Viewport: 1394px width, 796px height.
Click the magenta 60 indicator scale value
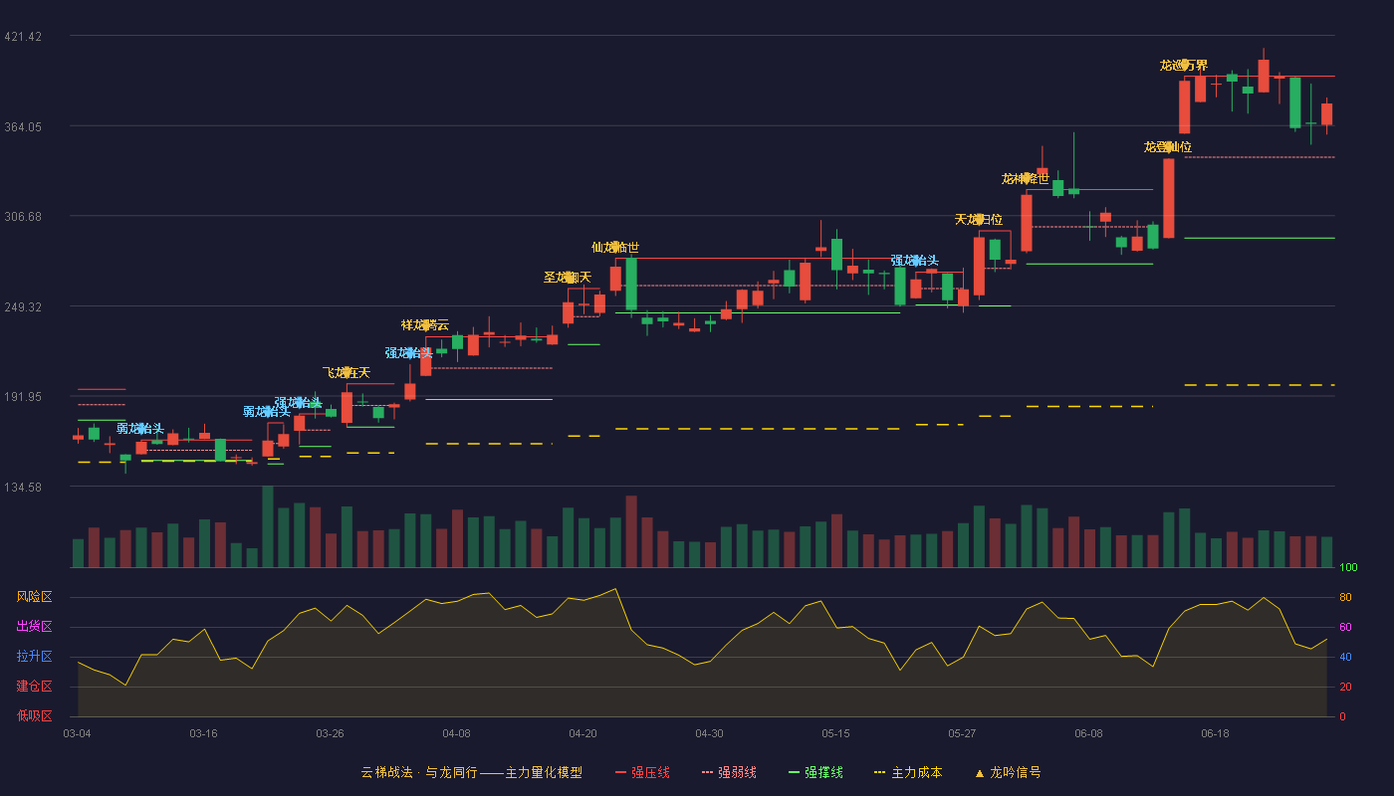[1345, 627]
